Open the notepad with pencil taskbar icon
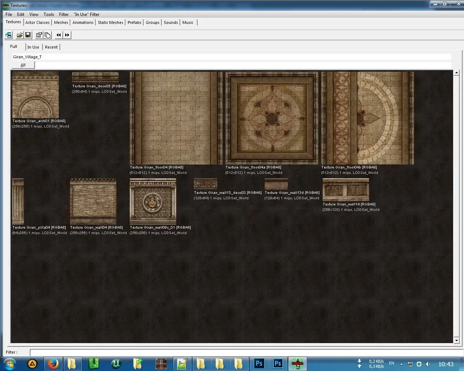Screen dimensions: 464x371 pyautogui.click(x=182, y=364)
